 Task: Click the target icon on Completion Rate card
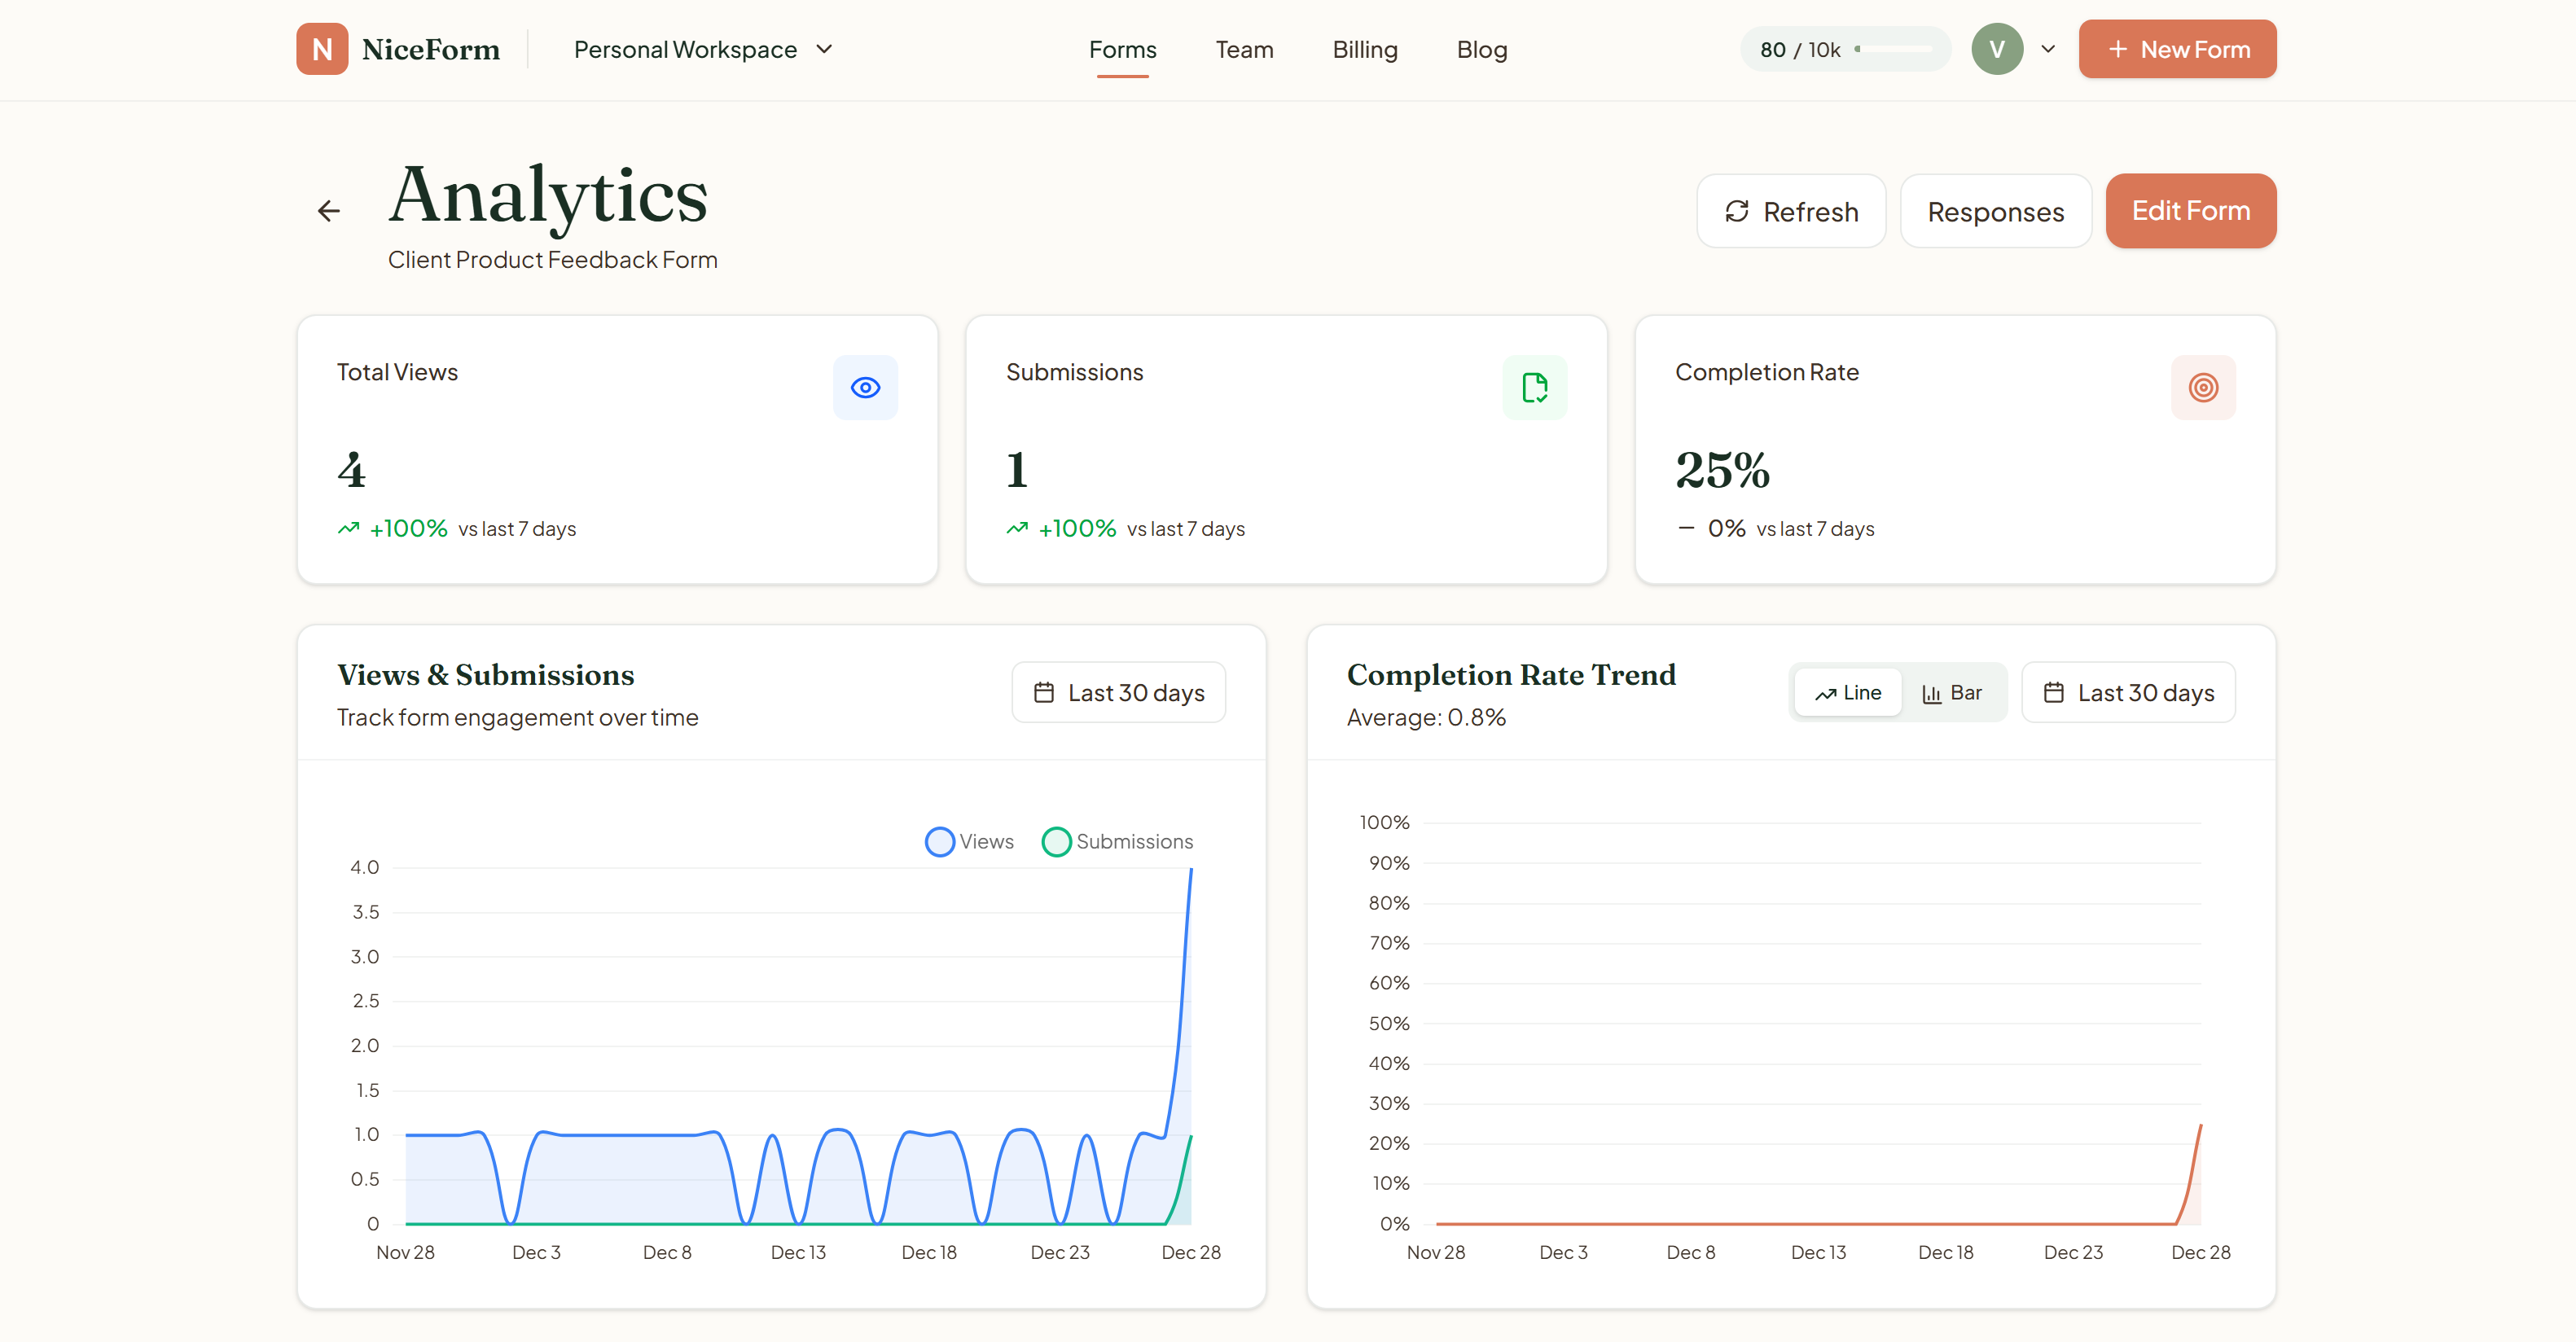(2204, 388)
